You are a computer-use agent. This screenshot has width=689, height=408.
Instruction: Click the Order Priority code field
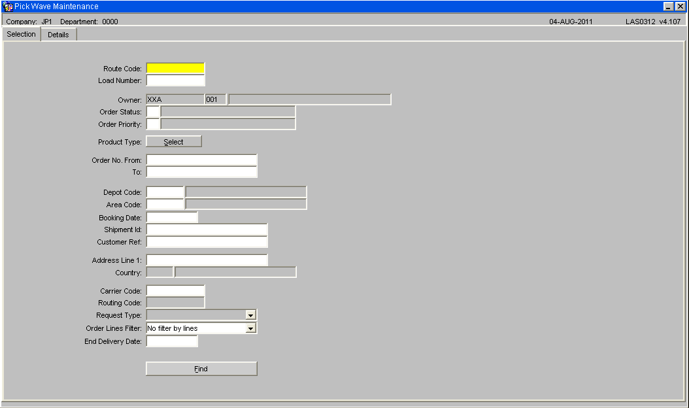point(153,124)
